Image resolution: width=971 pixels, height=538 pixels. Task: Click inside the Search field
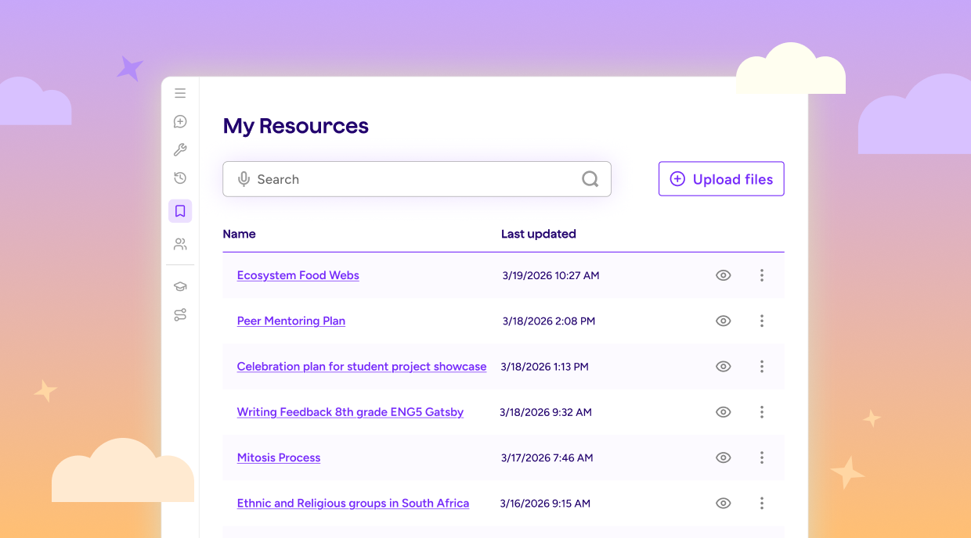(417, 179)
